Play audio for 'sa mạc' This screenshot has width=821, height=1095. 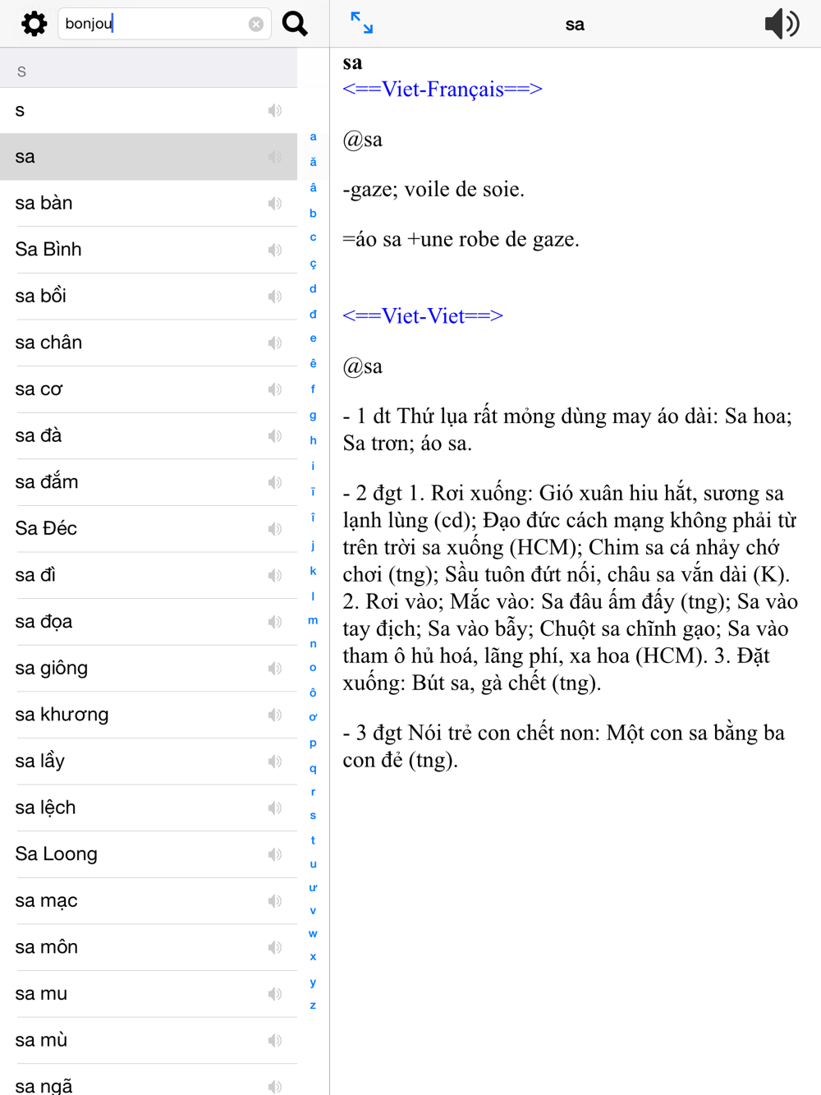pos(275,901)
